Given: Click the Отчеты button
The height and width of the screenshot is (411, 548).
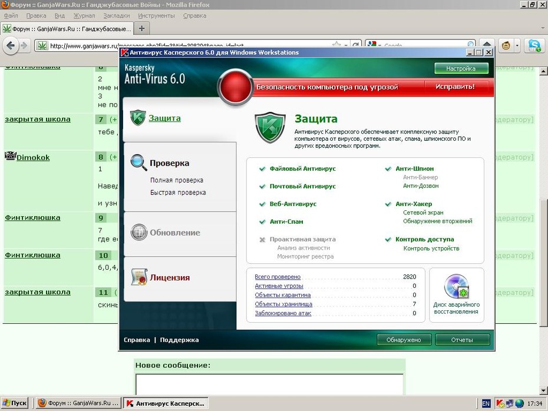Looking at the screenshot, I should (462, 340).
